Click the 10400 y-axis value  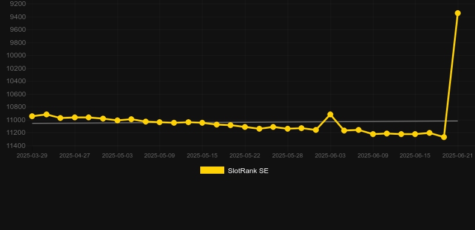pyautogui.click(x=16, y=81)
